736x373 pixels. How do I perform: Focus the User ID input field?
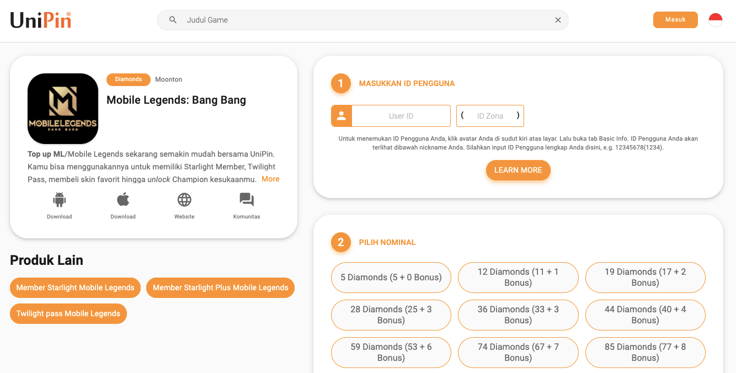[401, 116]
